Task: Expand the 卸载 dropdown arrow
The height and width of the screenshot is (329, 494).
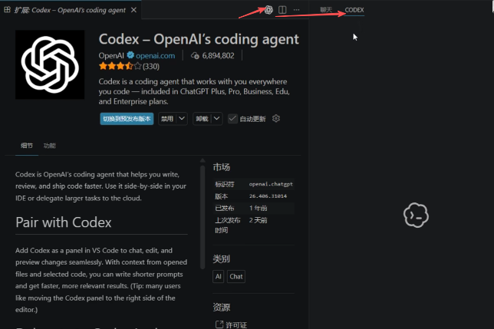Action: click(x=217, y=119)
